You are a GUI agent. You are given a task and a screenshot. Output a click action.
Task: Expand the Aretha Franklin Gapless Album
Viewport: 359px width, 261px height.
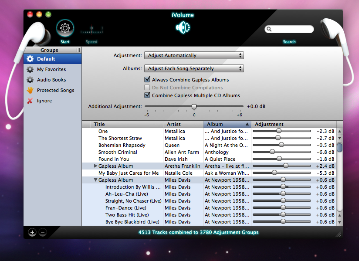(x=96, y=166)
